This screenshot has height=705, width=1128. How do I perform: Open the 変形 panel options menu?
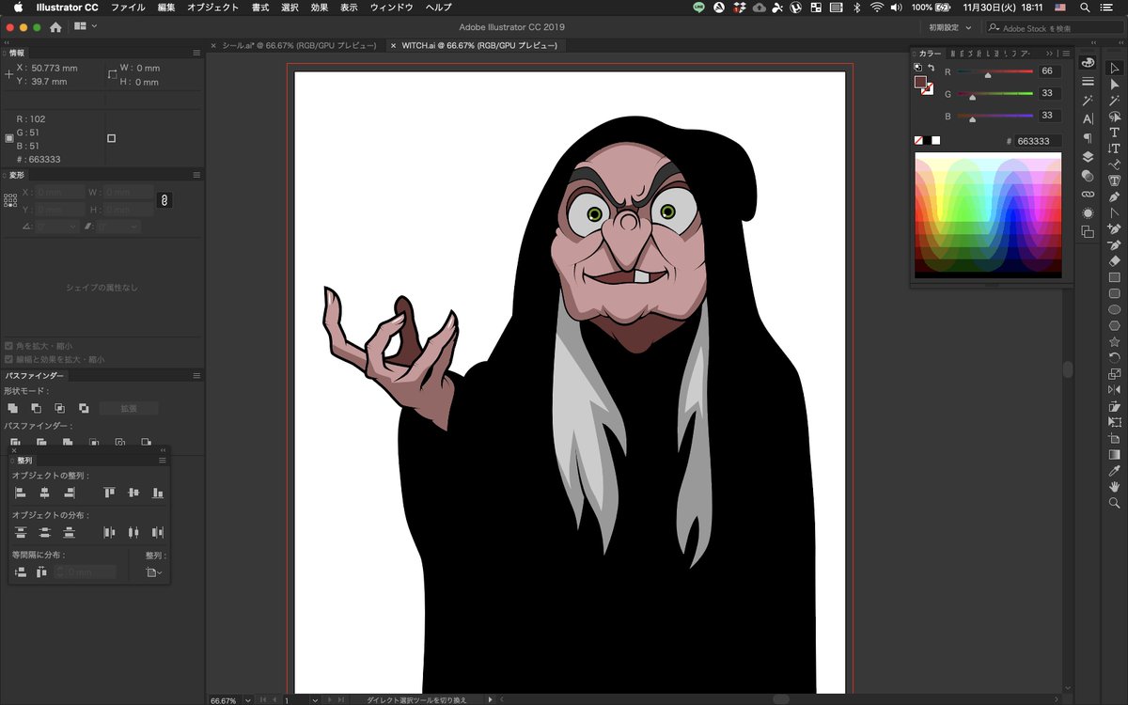click(x=196, y=175)
